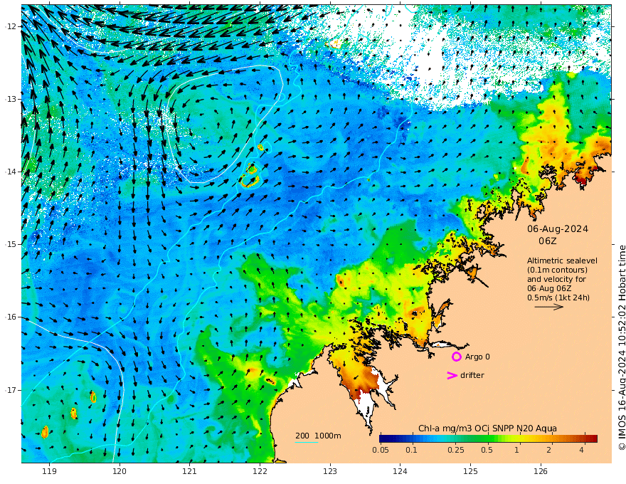Click the colorbar tick label 0.5

coord(487,450)
